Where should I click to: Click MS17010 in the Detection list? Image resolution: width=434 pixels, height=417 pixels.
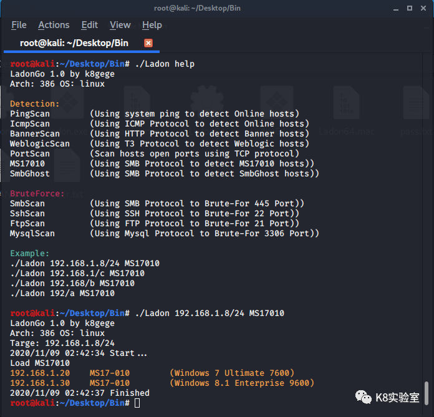[27, 163]
